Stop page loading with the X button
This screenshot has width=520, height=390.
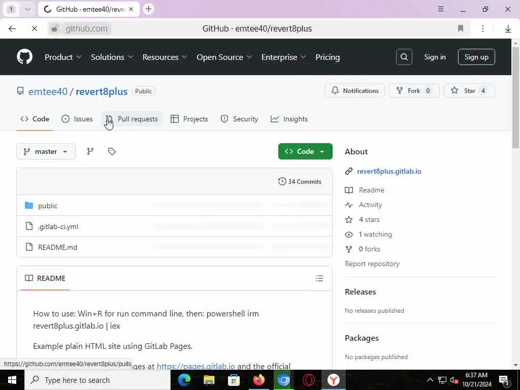pyautogui.click(x=34, y=29)
